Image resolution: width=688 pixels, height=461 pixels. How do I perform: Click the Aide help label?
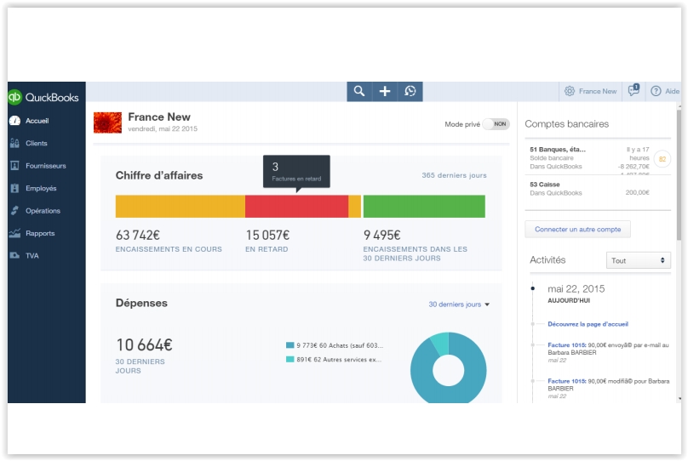(x=672, y=91)
